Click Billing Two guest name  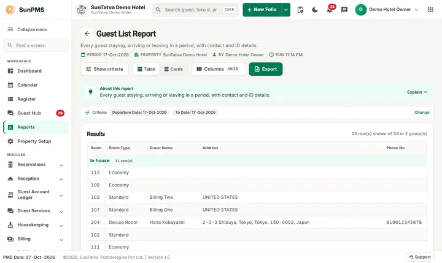pos(161,197)
